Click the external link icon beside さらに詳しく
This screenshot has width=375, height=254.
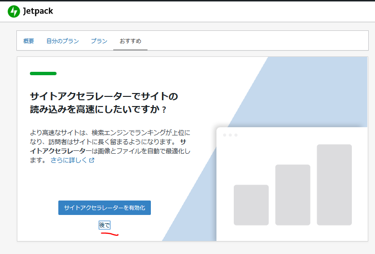coord(92,160)
